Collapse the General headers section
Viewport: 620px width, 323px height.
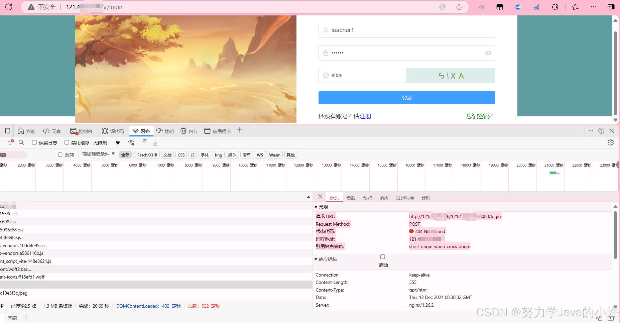(x=316, y=207)
